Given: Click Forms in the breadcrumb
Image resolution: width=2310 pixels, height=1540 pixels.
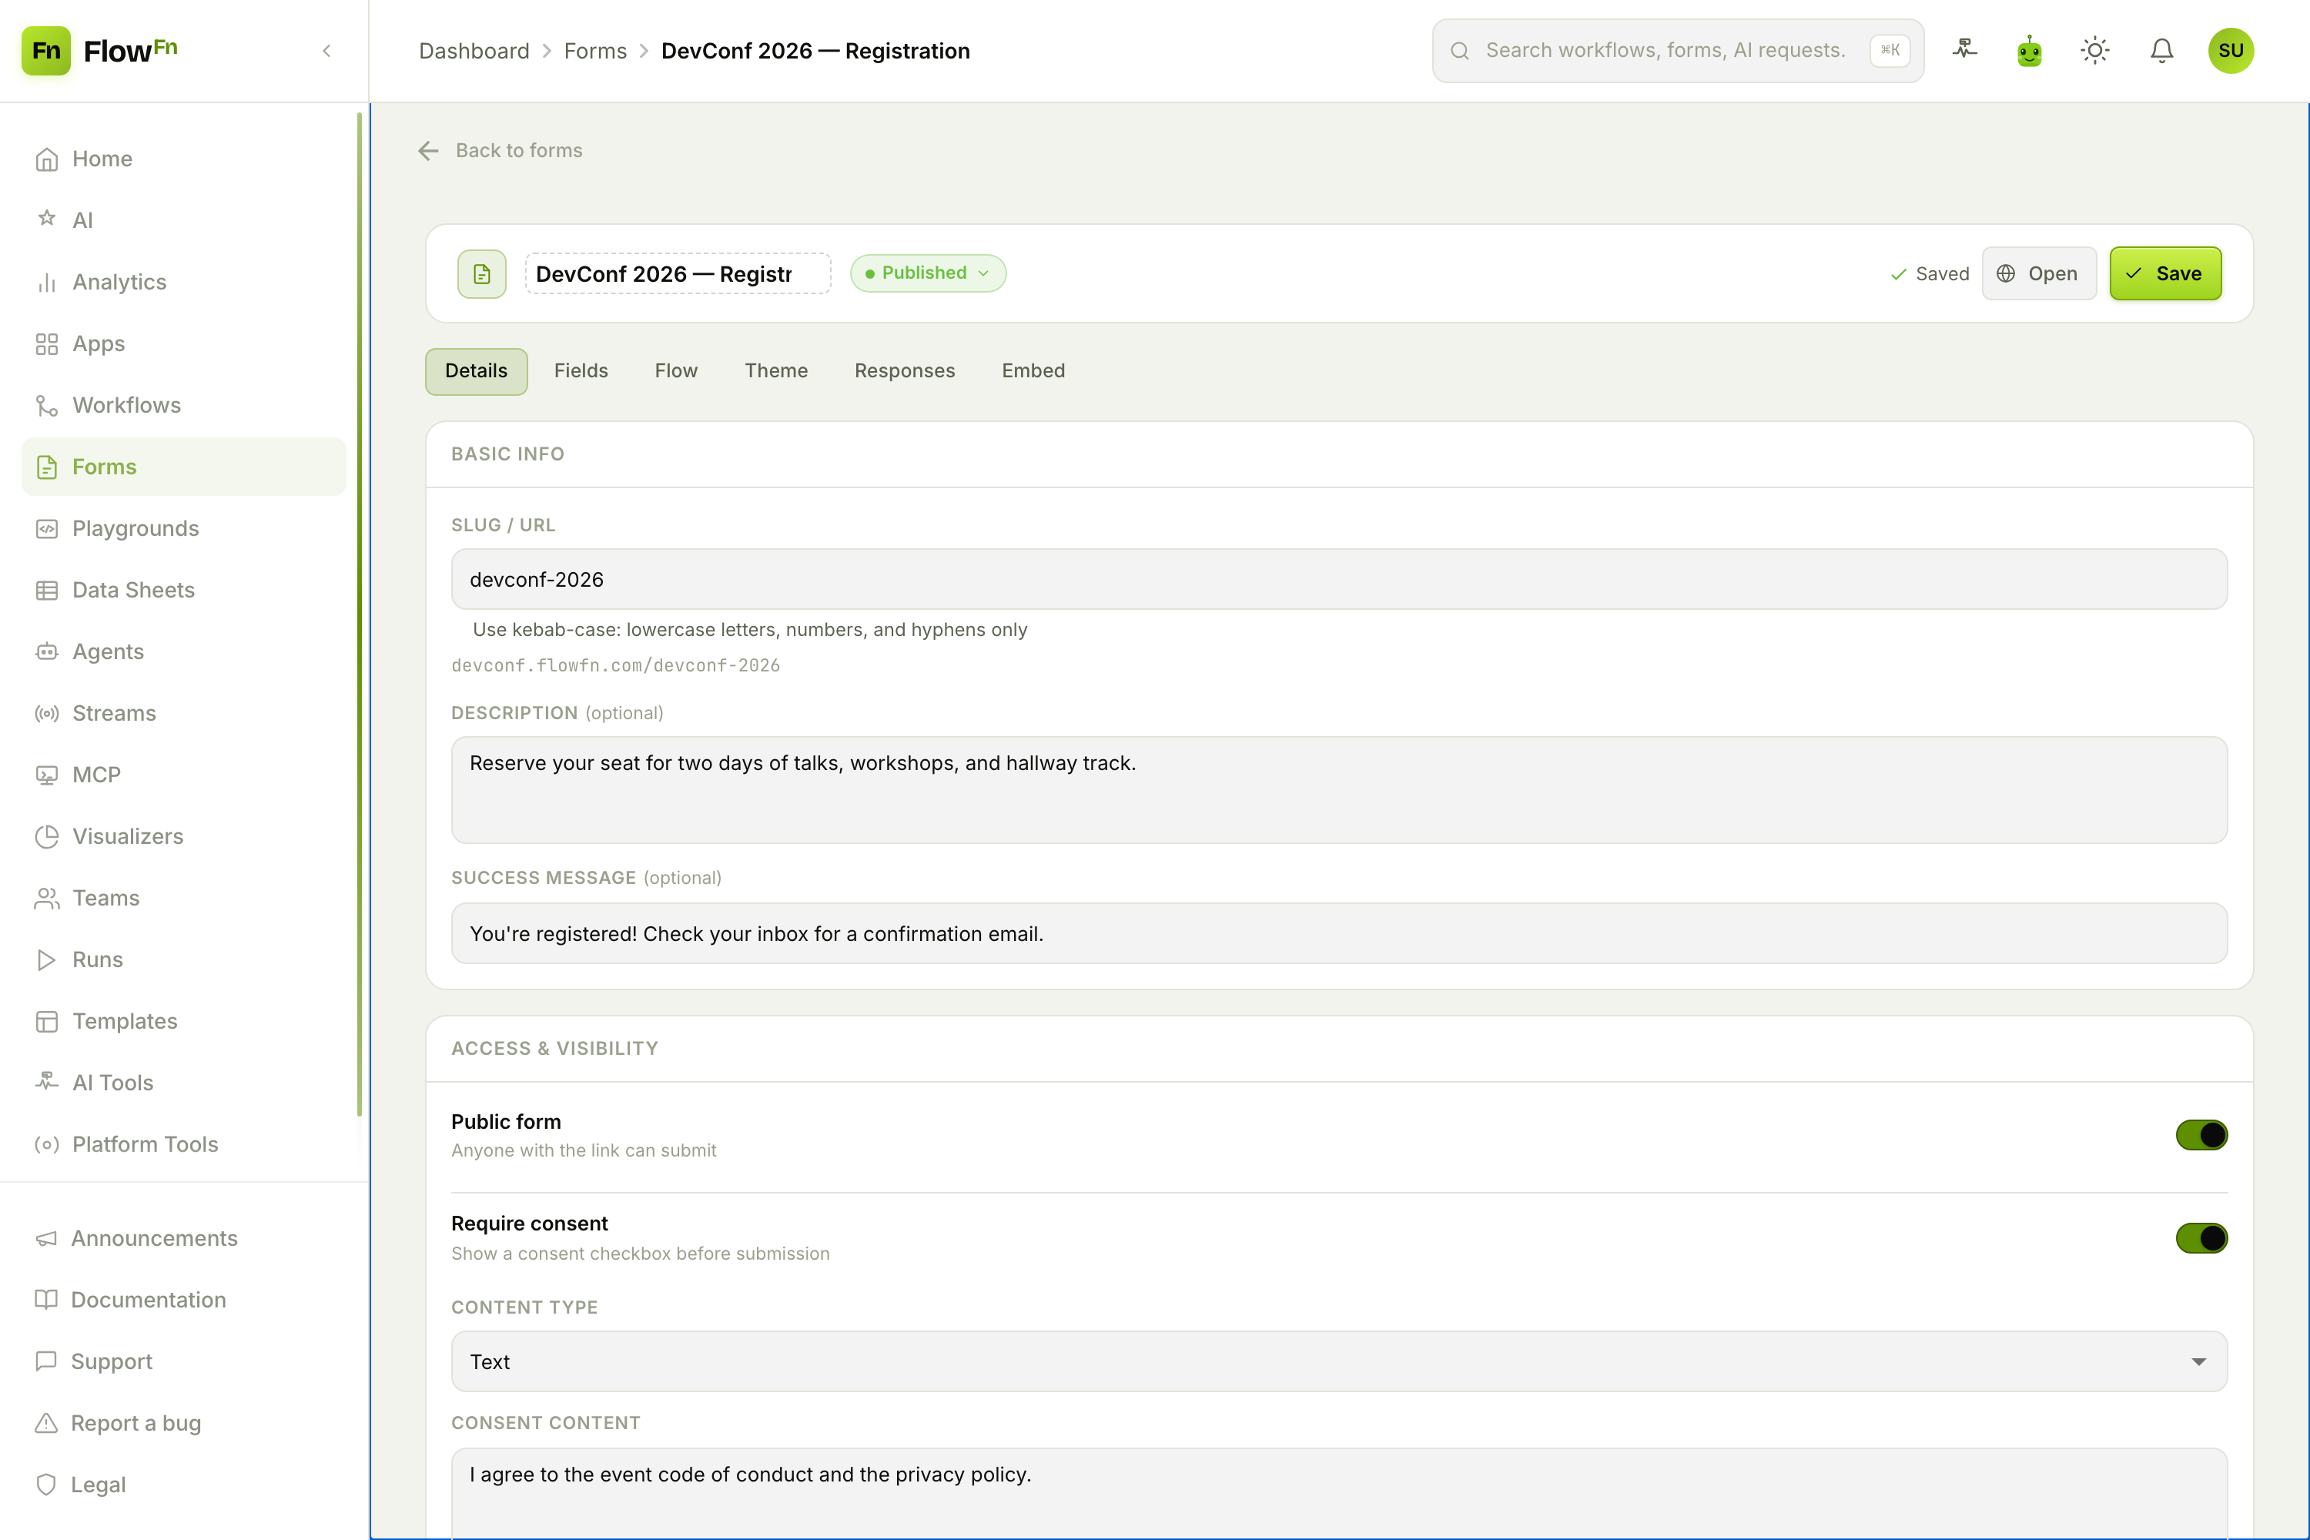Looking at the screenshot, I should 595,51.
